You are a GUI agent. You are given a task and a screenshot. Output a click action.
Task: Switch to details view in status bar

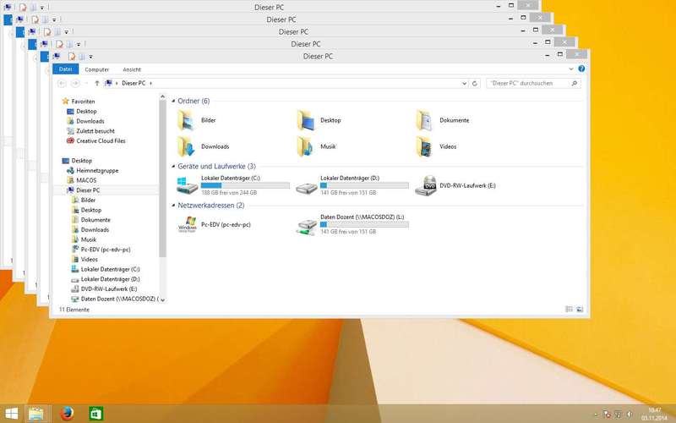[x=569, y=310]
